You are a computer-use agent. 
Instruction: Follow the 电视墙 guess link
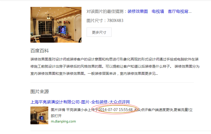click(x=158, y=11)
